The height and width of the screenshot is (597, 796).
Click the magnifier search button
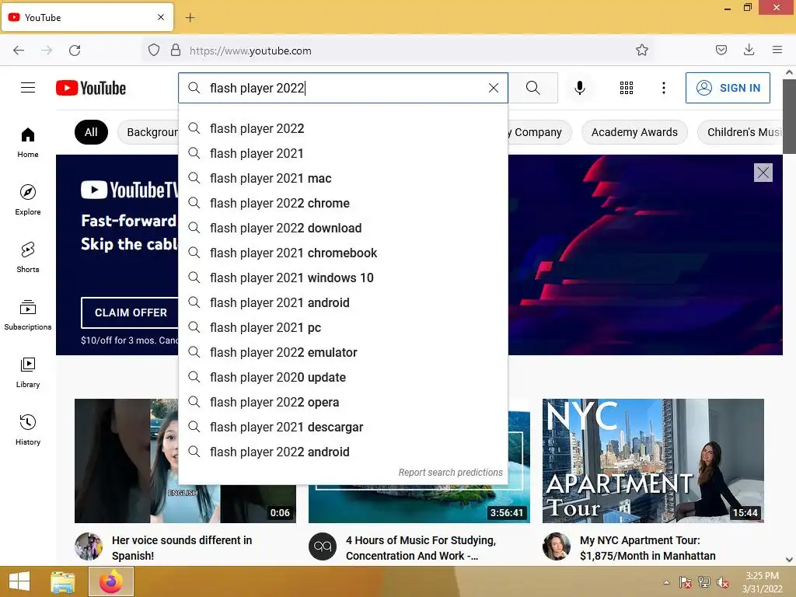tap(533, 88)
